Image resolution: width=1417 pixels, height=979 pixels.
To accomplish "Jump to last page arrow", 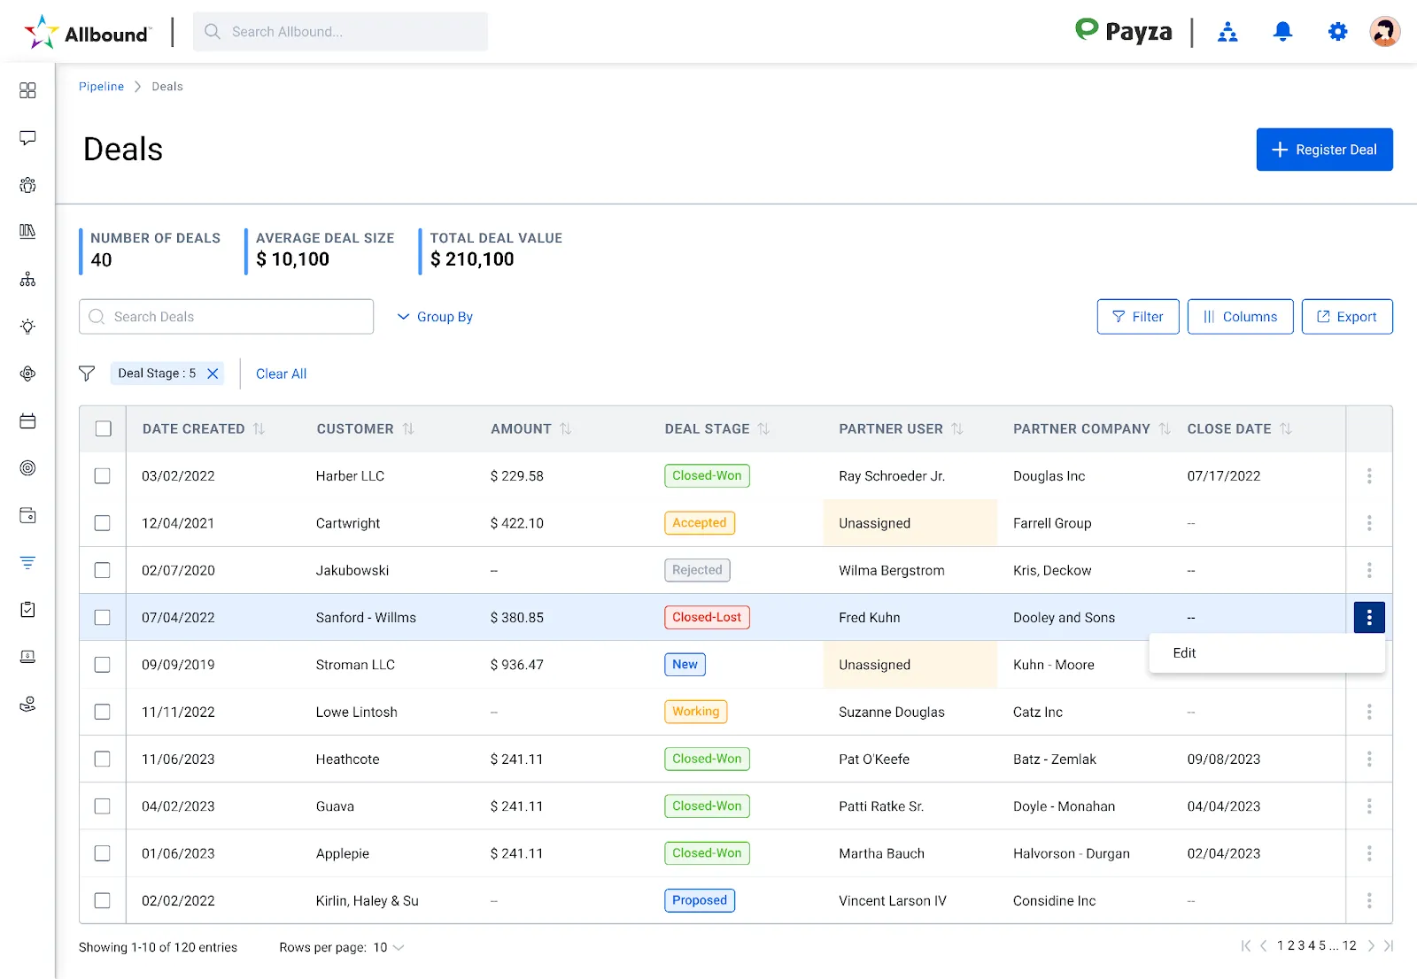I will pos(1389,945).
